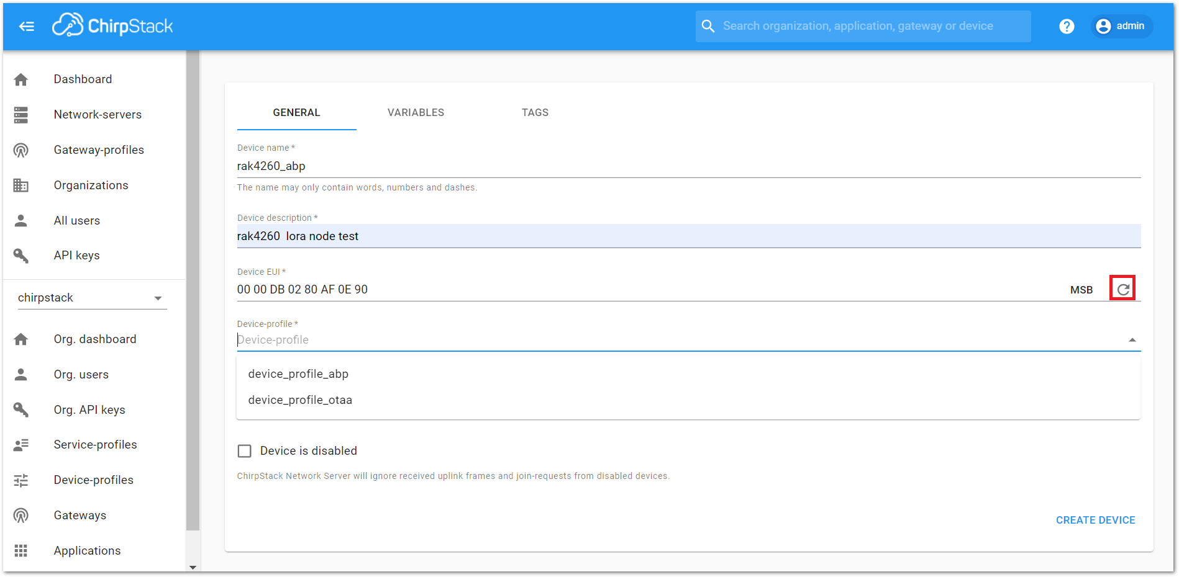Click the Org. dashboard home icon
The height and width of the screenshot is (577, 1179).
pyautogui.click(x=21, y=339)
